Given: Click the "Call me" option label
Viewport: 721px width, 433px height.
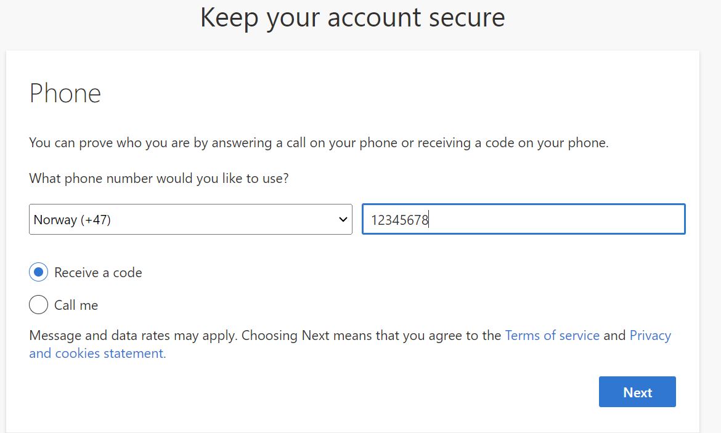Looking at the screenshot, I should (76, 306).
